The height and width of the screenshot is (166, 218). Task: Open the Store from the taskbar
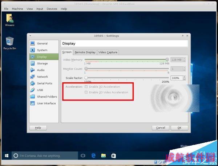[x=113, y=155]
